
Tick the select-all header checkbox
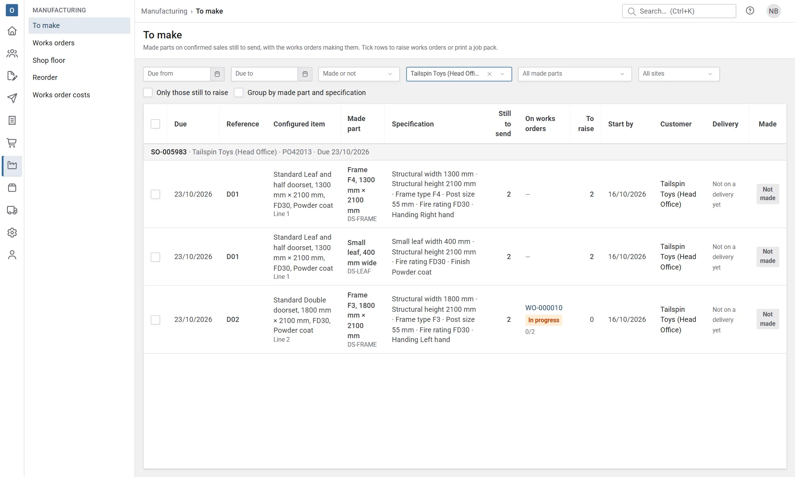click(155, 124)
